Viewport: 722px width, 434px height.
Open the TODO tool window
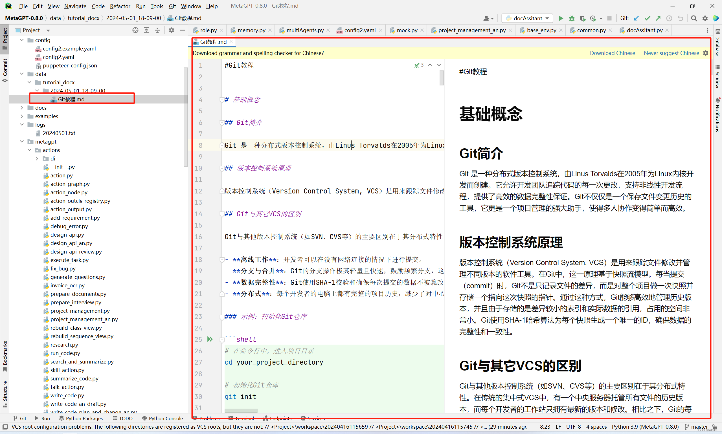coord(123,418)
